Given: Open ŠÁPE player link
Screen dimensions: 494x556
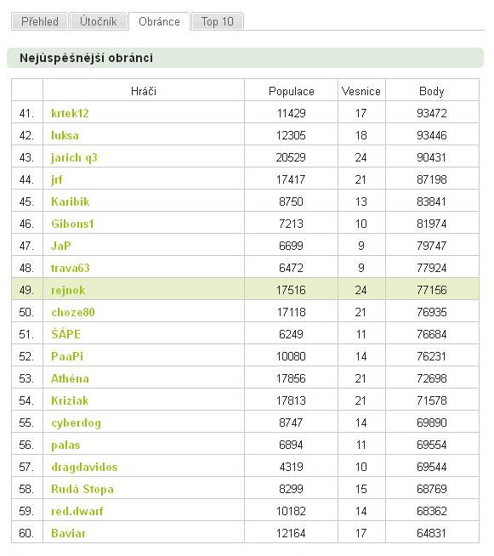Looking at the screenshot, I should (66, 334).
